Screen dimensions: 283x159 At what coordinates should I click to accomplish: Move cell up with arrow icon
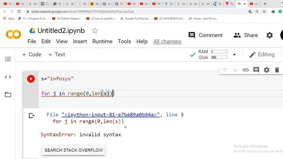coord(225,70)
